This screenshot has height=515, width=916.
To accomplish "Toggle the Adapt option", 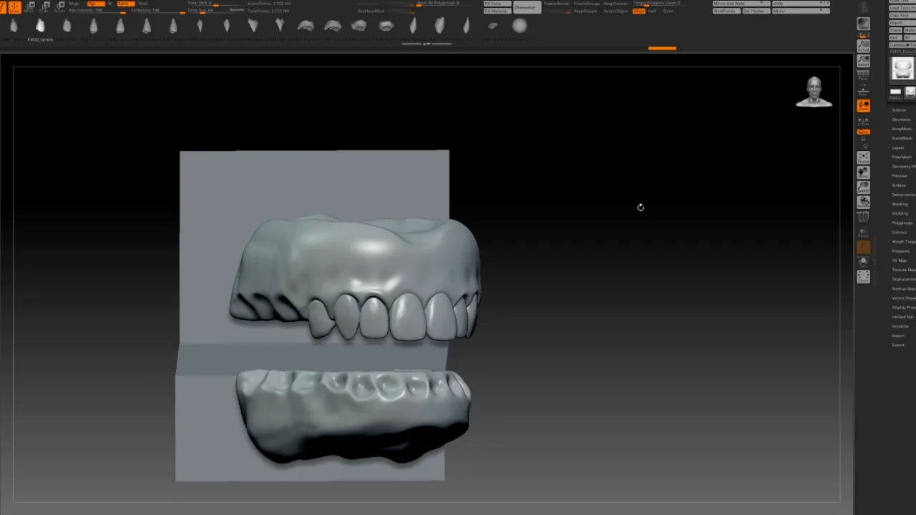I will 639,11.
